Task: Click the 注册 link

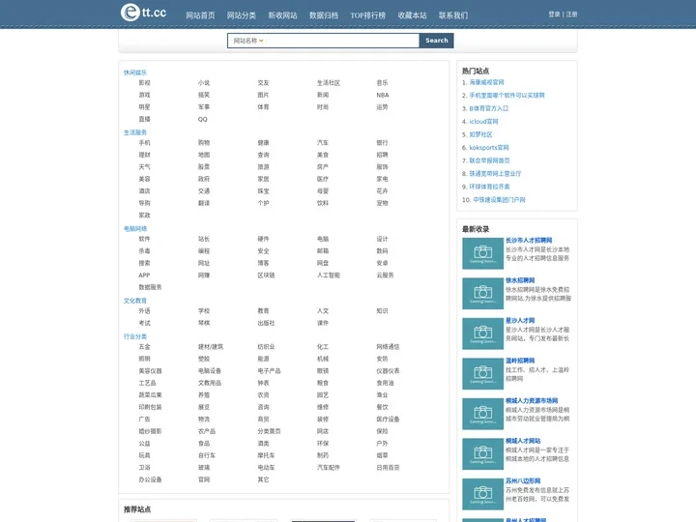Action: click(x=571, y=14)
